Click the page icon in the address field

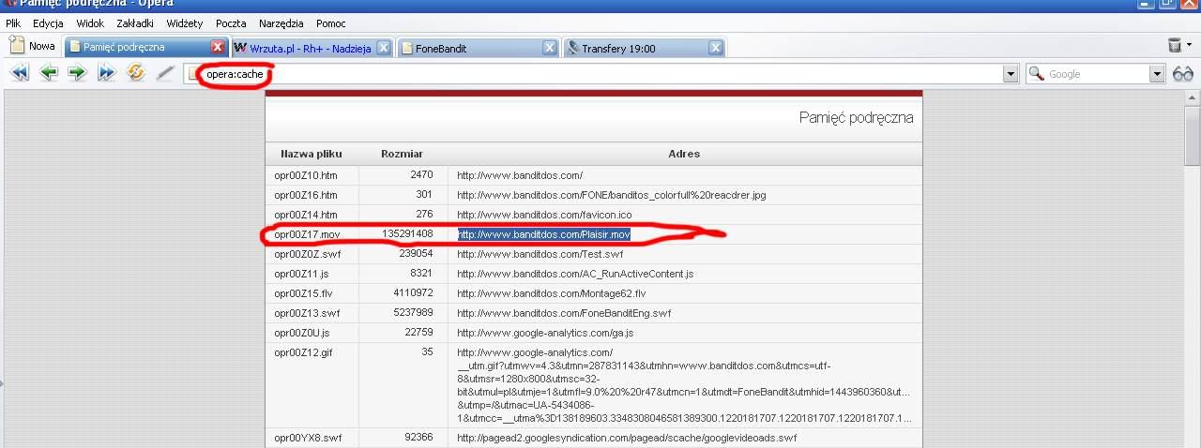click(194, 74)
